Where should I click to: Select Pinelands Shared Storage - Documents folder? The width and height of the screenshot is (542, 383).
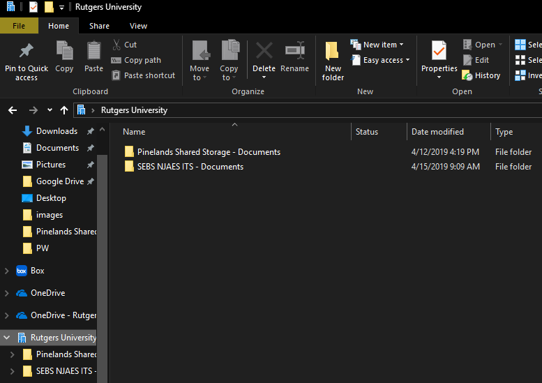click(209, 152)
